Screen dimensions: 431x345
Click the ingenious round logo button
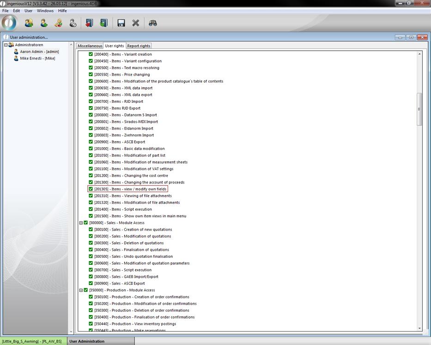9,23
